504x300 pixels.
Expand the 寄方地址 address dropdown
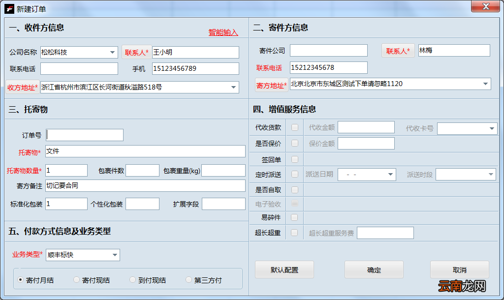(485, 84)
